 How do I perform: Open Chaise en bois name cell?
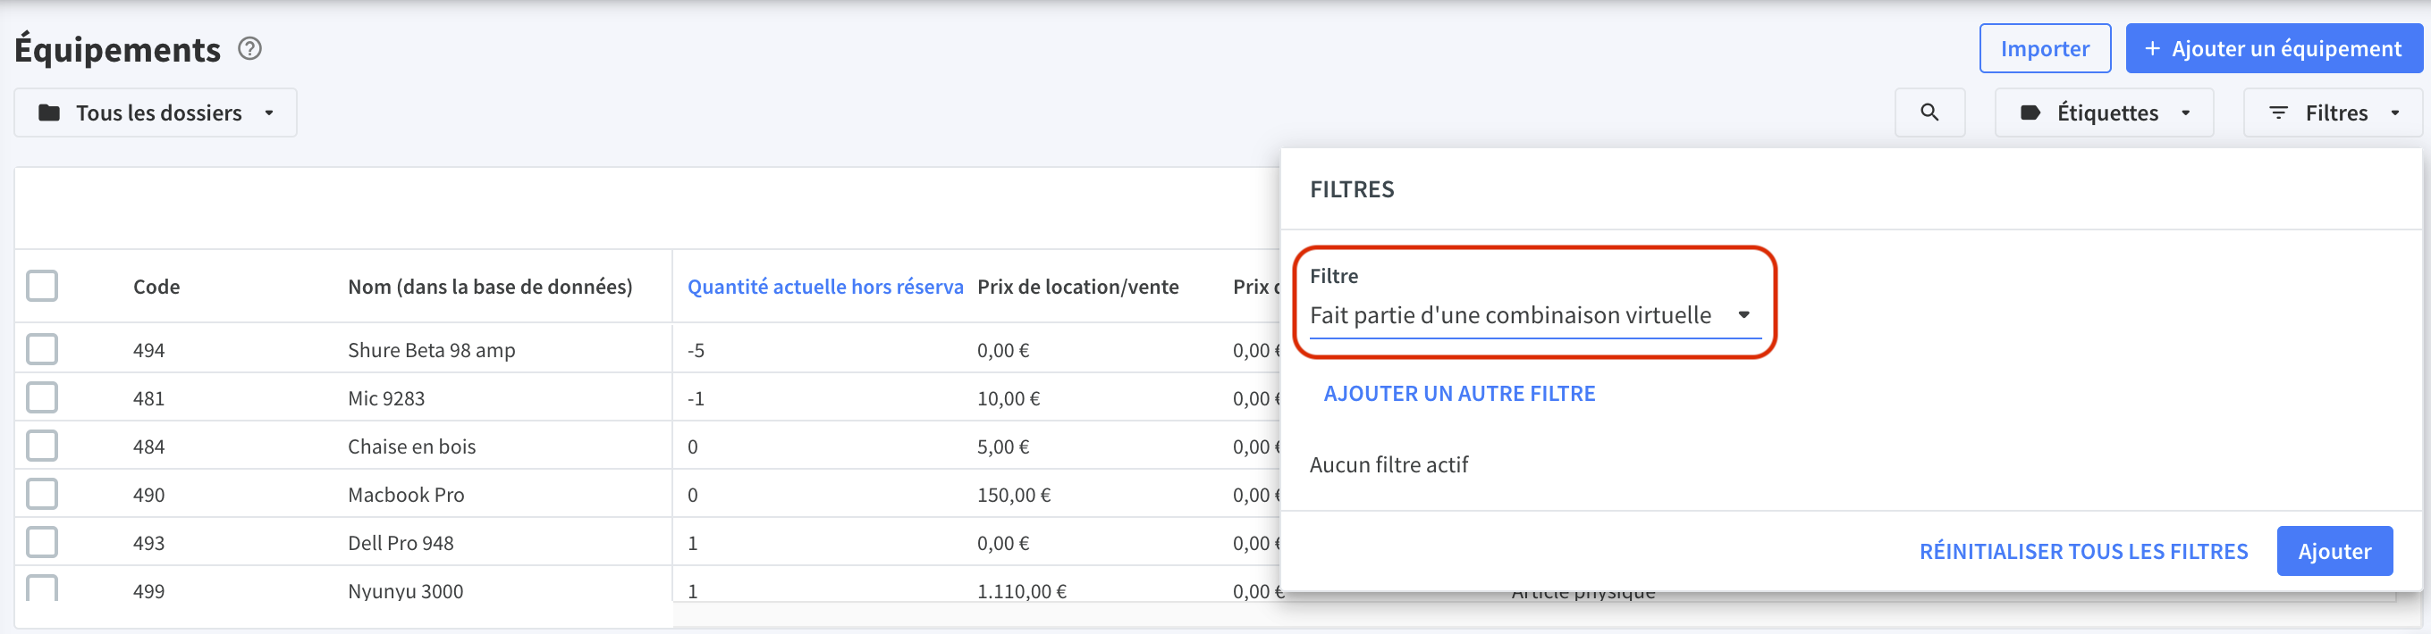click(x=411, y=446)
